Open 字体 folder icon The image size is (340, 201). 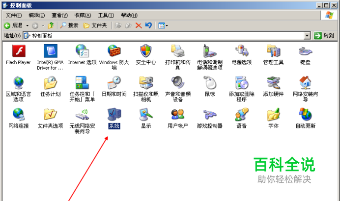[x=273, y=114]
